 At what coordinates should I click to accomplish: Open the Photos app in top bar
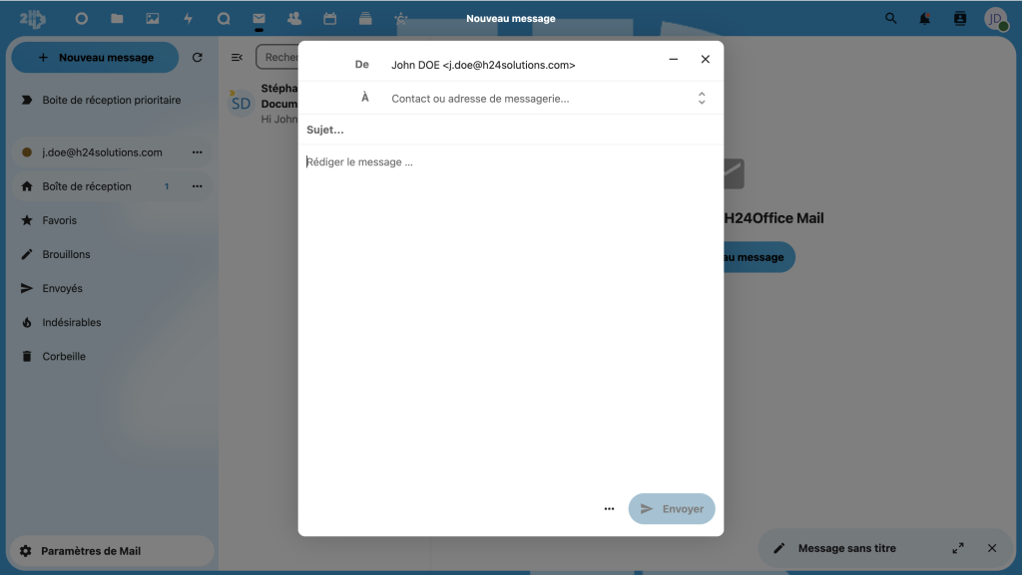152,18
